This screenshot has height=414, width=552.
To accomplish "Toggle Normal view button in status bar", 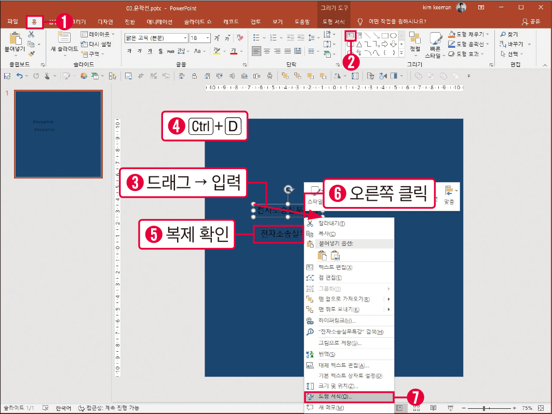I will [399, 408].
